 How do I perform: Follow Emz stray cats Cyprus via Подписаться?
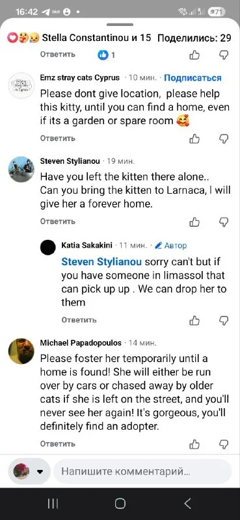[193, 78]
